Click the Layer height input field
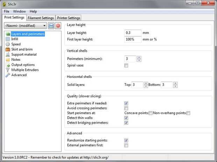This screenshot has height=162, width=217. click(x=133, y=33)
